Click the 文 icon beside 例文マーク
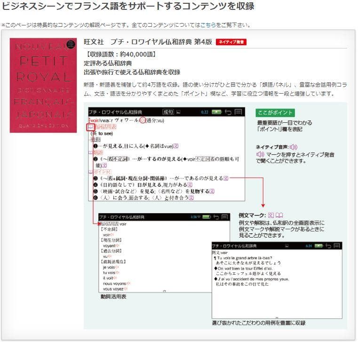 271,215
